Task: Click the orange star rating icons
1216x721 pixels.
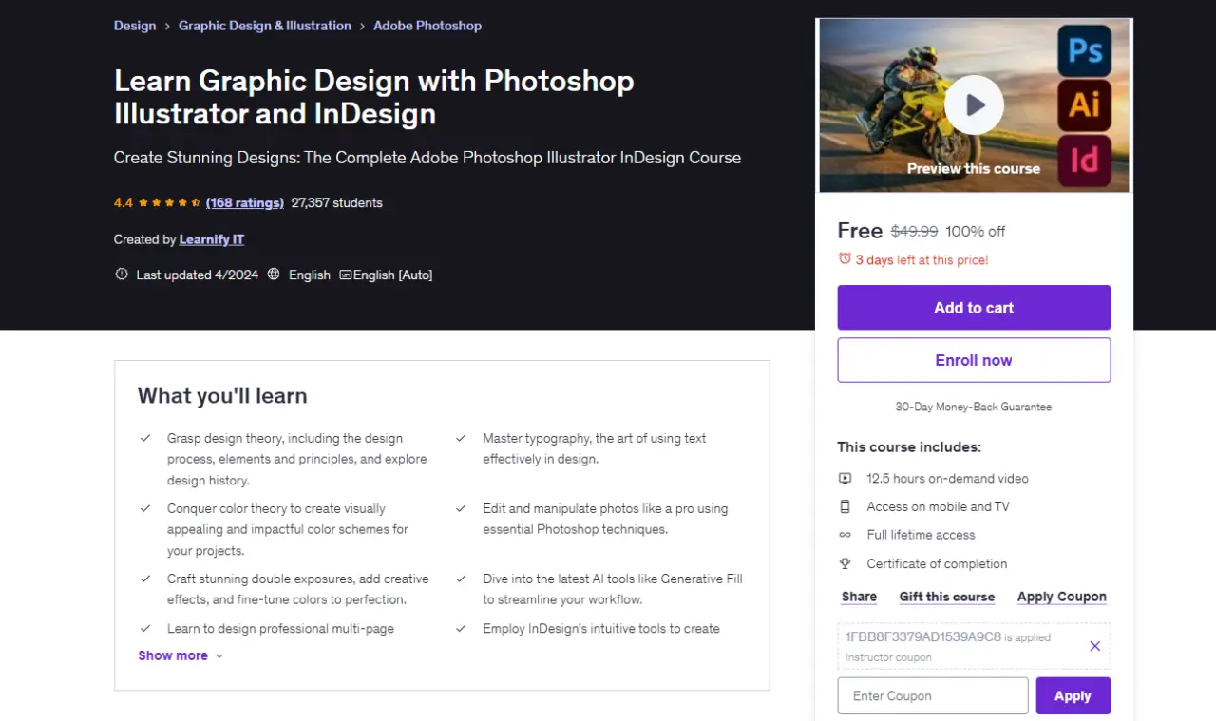Action: pyautogui.click(x=169, y=202)
